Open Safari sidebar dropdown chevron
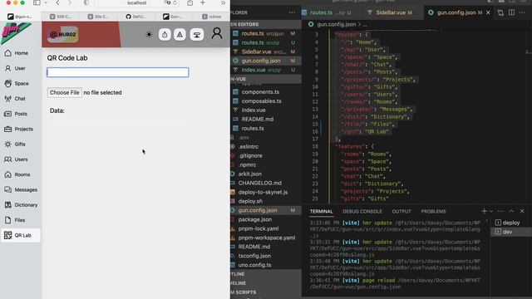Image resolution: width=532 pixels, height=299 pixels. click(46, 2)
